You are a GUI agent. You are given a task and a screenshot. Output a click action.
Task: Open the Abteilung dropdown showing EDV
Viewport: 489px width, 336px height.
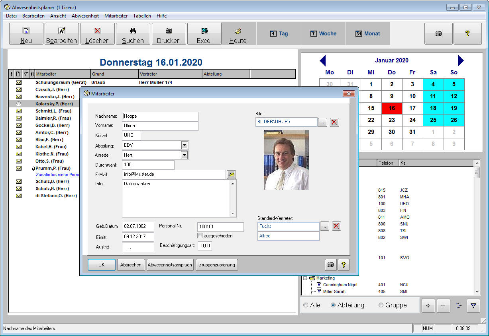tap(185, 145)
